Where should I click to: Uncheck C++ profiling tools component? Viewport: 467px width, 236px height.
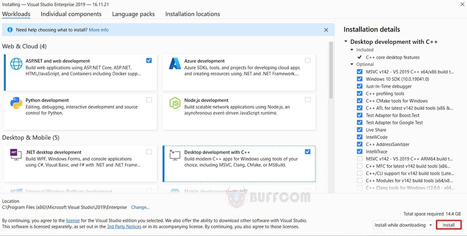[360, 93]
